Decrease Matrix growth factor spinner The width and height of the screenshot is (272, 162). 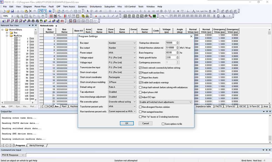click(178, 58)
